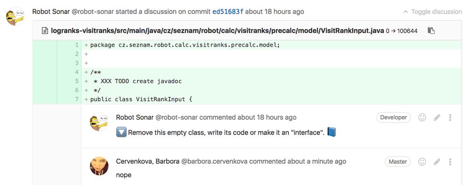Screen dimensions: 466x185
Task: Toggle discussion visibility
Action: 436,12
